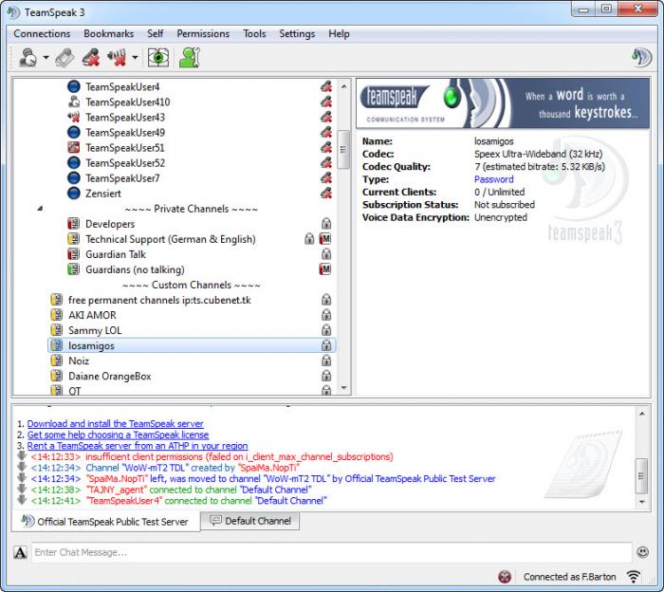Viewport: 664px width, 592px height.
Task: Open the Settings menu
Action: pos(297,34)
